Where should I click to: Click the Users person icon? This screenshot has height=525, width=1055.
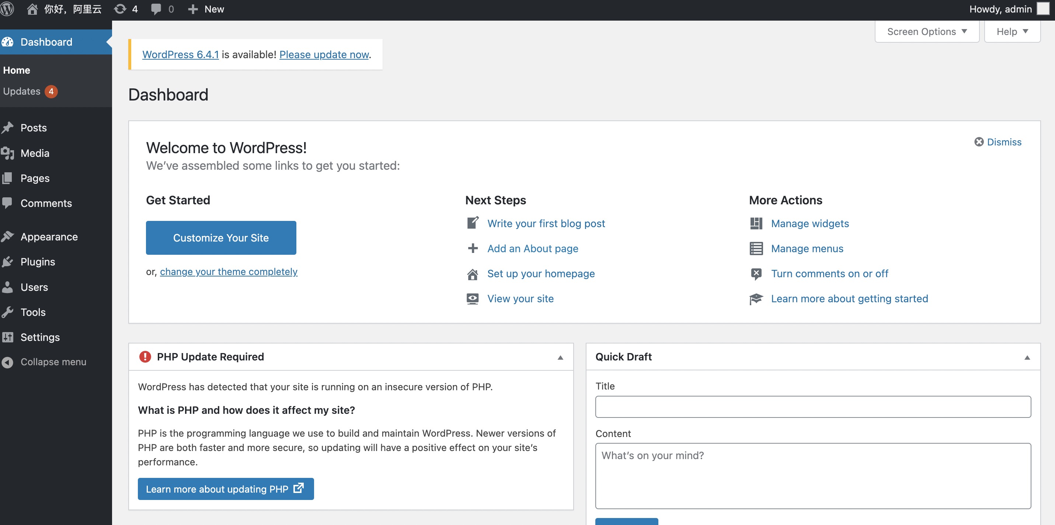8,287
